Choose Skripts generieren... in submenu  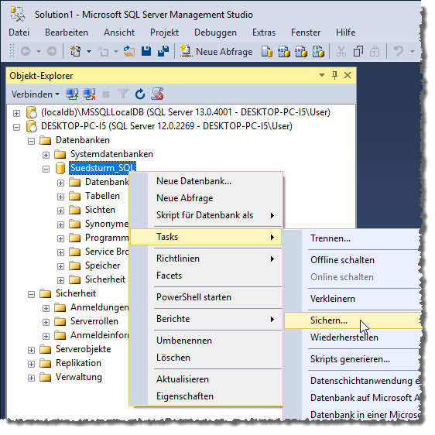353,359
